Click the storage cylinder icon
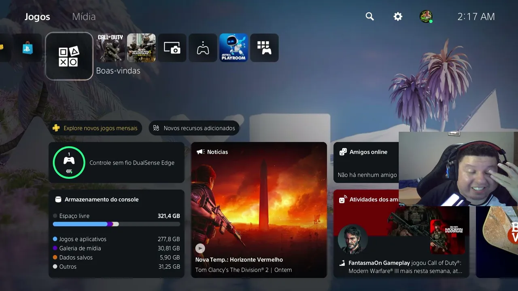 coord(58,199)
